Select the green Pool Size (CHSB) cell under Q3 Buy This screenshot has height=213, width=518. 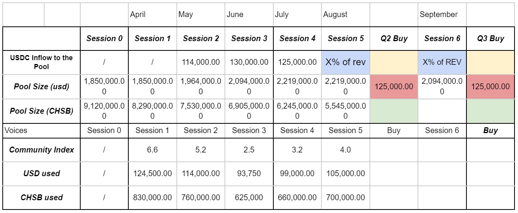(490, 111)
